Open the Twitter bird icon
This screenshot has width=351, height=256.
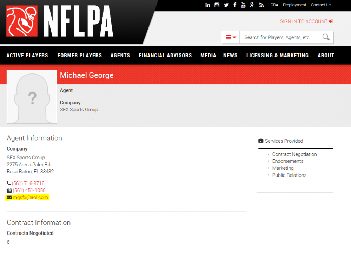[226, 5]
